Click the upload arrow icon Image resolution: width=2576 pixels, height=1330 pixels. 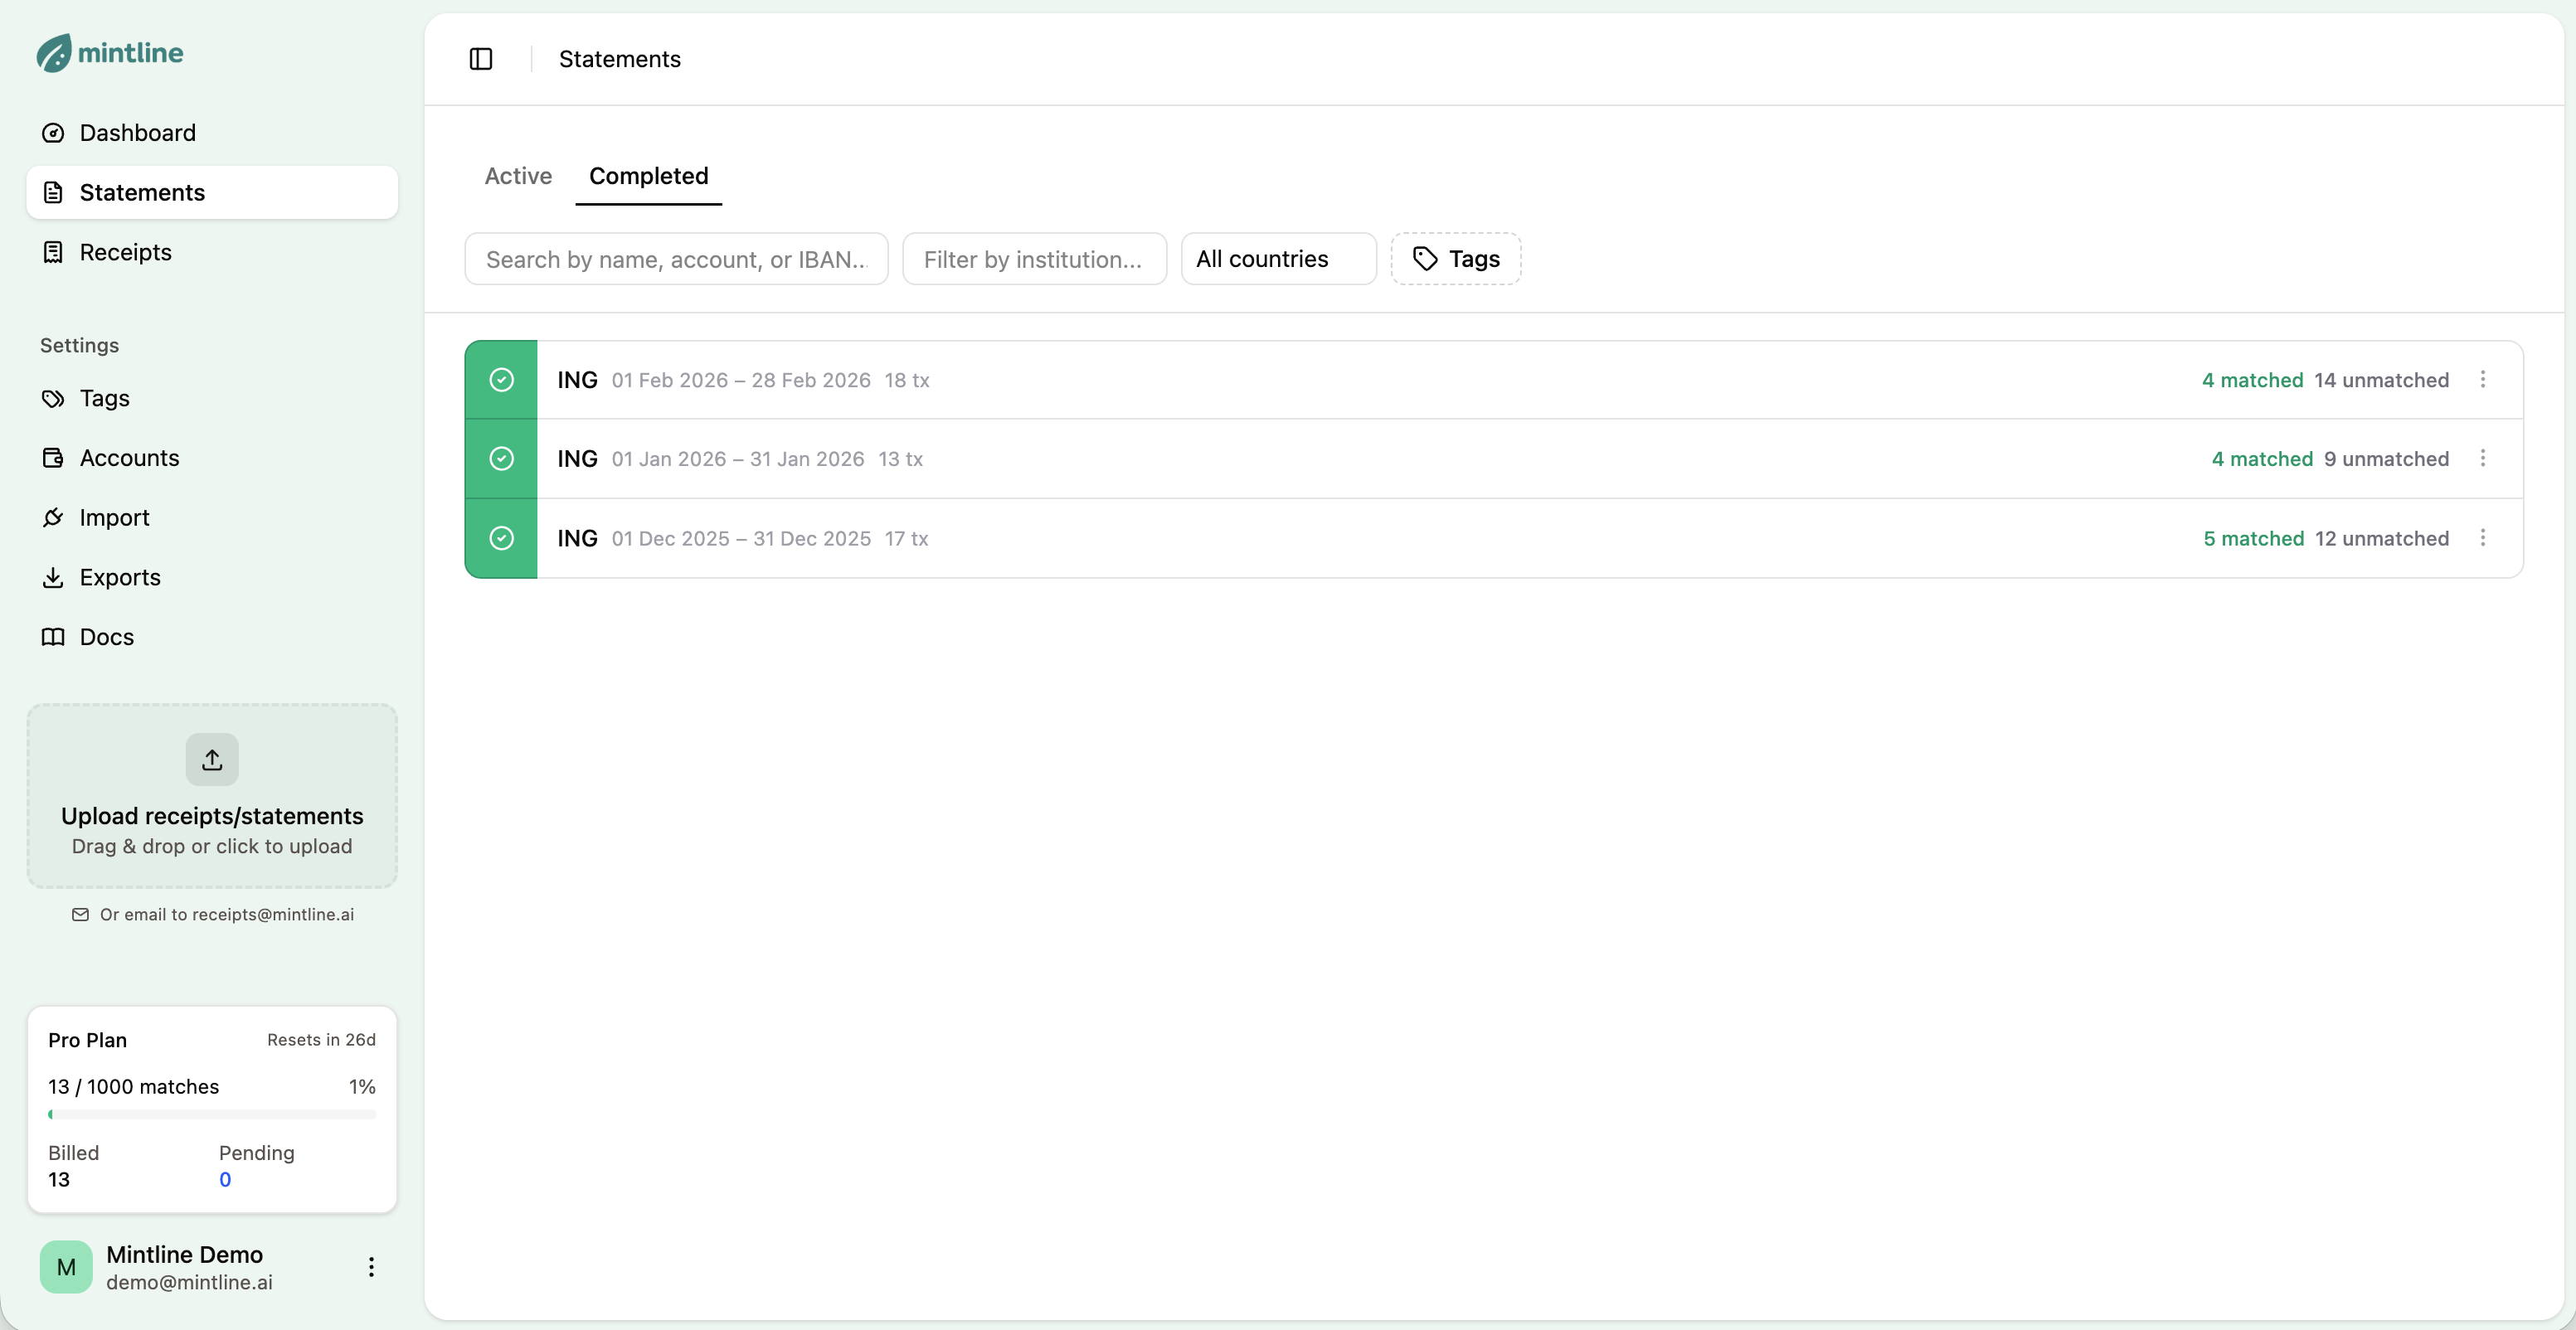(212, 759)
